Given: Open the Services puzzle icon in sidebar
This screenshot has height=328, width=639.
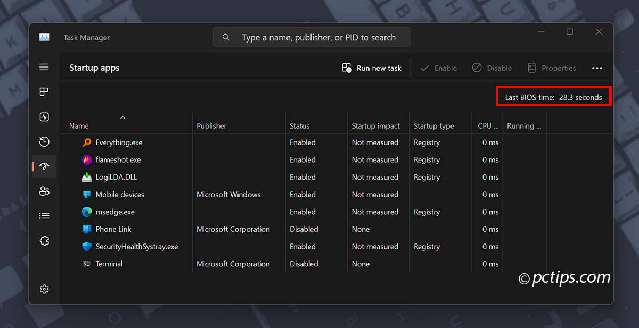Looking at the screenshot, I should [x=44, y=241].
